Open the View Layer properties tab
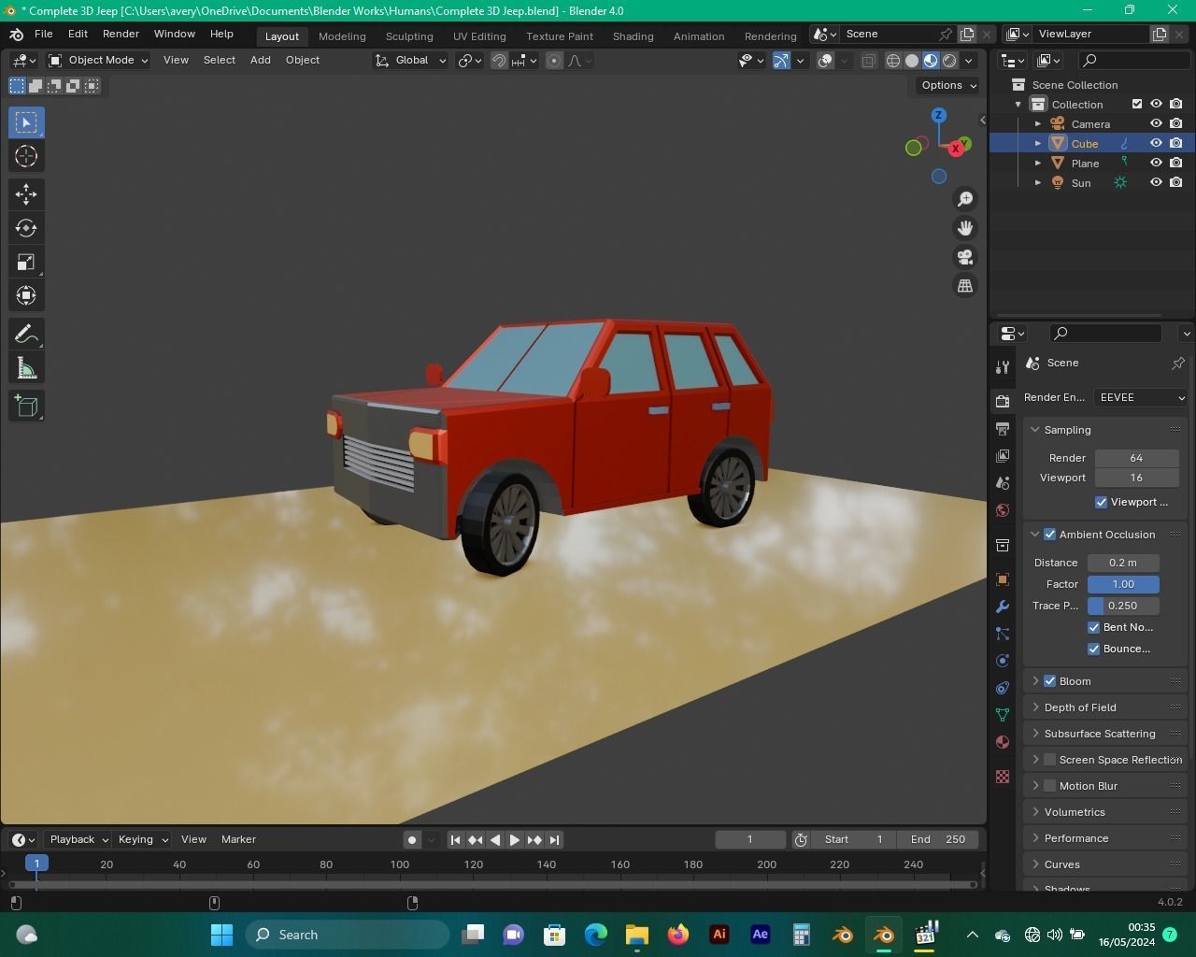1196x957 pixels. click(x=1003, y=455)
